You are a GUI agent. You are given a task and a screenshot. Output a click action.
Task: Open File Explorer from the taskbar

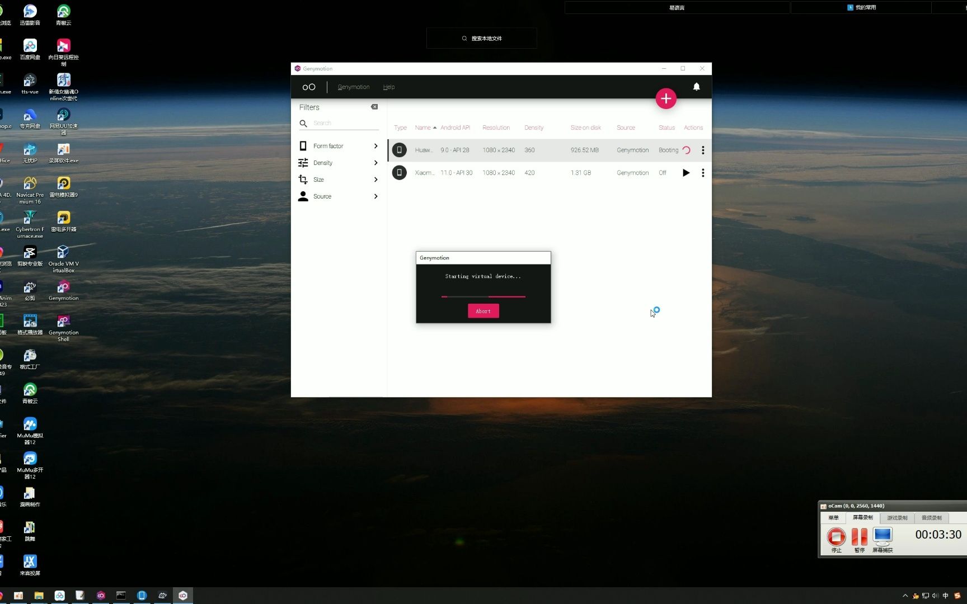click(x=39, y=596)
